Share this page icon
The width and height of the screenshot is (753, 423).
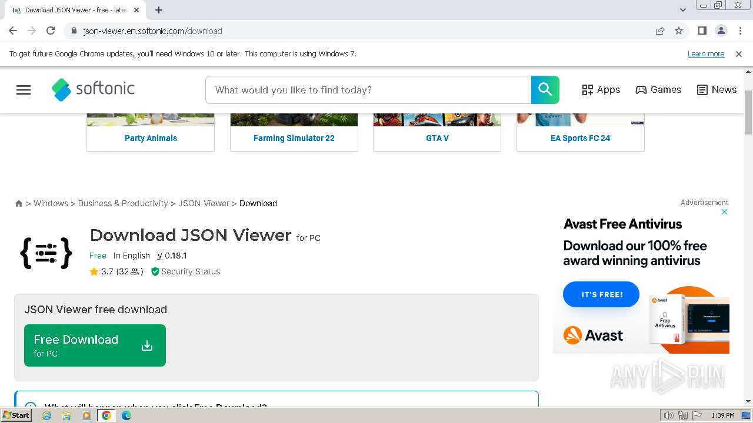click(x=660, y=31)
